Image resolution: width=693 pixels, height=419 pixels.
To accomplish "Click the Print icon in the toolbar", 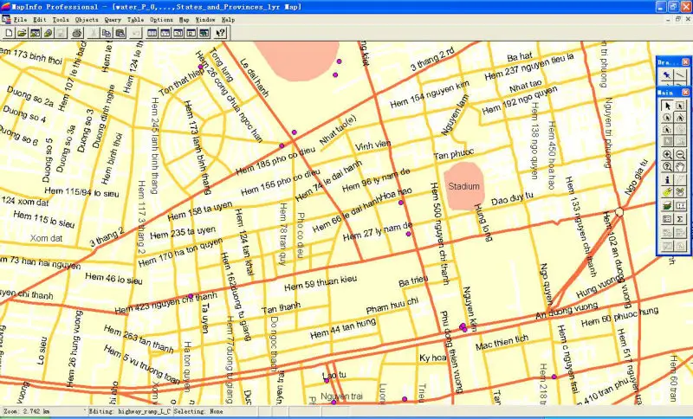I will point(76,33).
